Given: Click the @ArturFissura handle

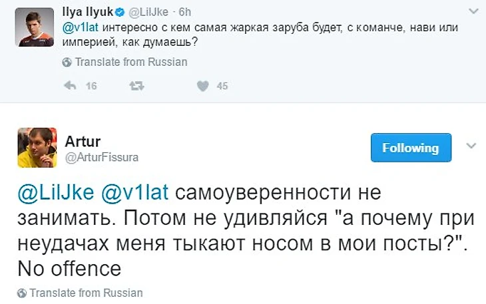Looking at the screenshot, I should click(x=102, y=156).
